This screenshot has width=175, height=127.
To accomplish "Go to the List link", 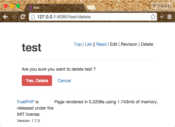I will tap(88, 44).
